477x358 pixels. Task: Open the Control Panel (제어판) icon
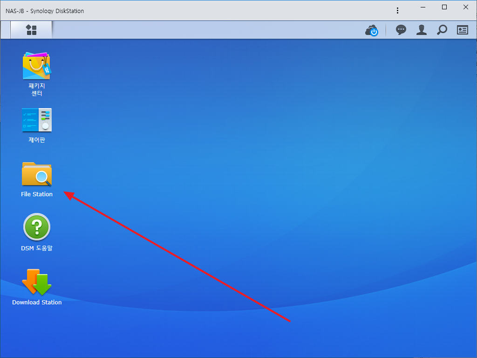(x=37, y=120)
